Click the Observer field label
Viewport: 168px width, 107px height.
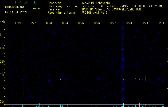tap(54, 3)
